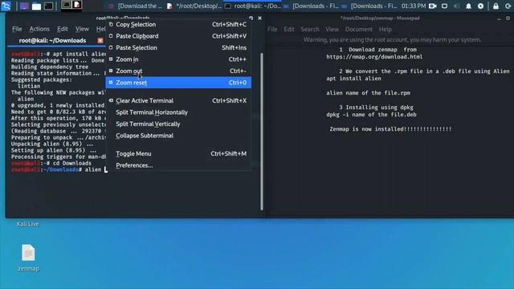
Task: Open the display tray icon
Action: point(444,6)
